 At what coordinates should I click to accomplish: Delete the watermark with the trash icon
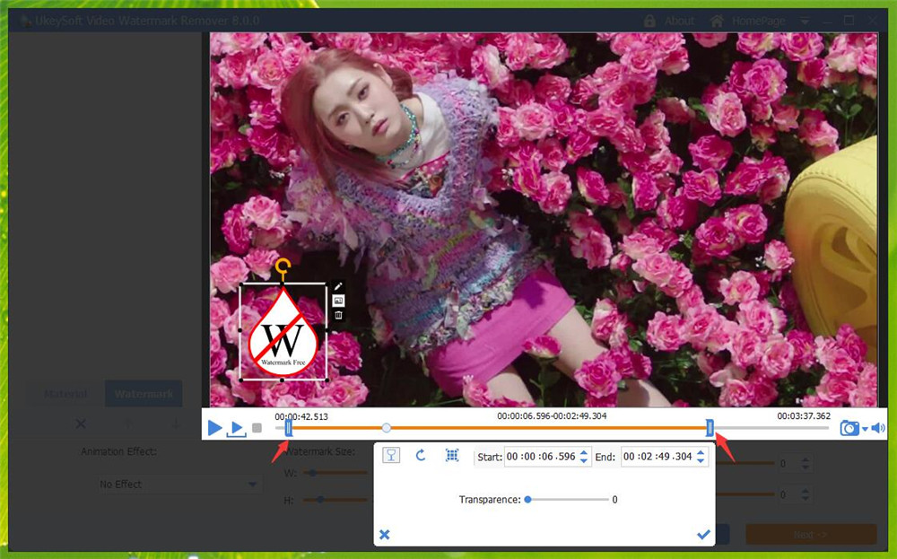pos(338,316)
